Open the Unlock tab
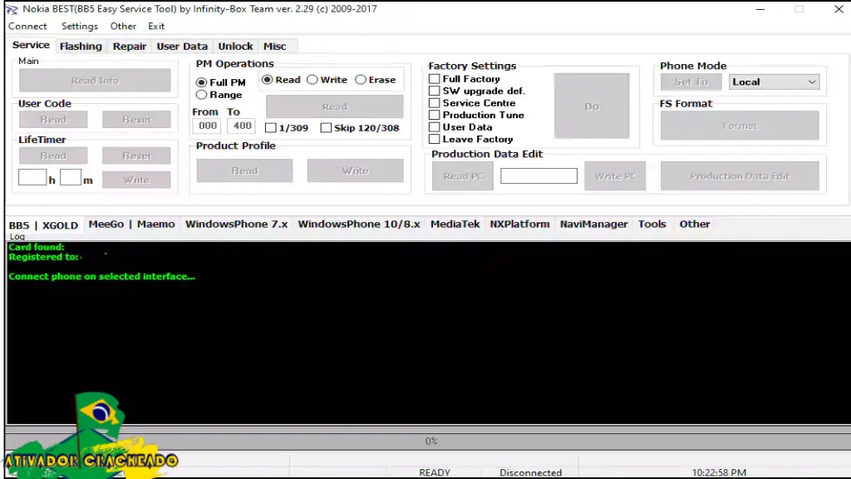The width and height of the screenshot is (851, 479). (x=235, y=47)
